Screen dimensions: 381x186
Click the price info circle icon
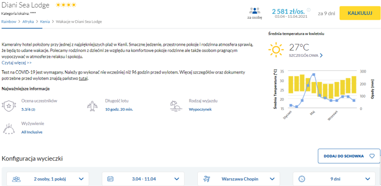[309, 10]
